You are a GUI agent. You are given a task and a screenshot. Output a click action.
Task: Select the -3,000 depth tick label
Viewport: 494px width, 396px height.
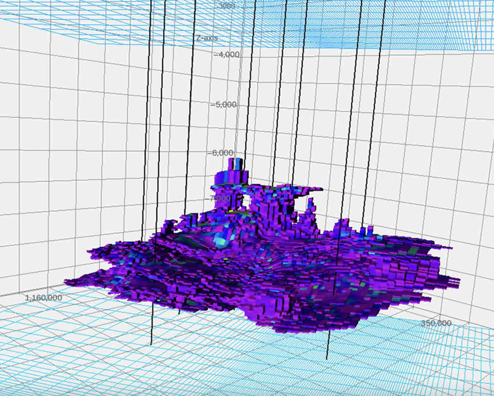click(226, 5)
